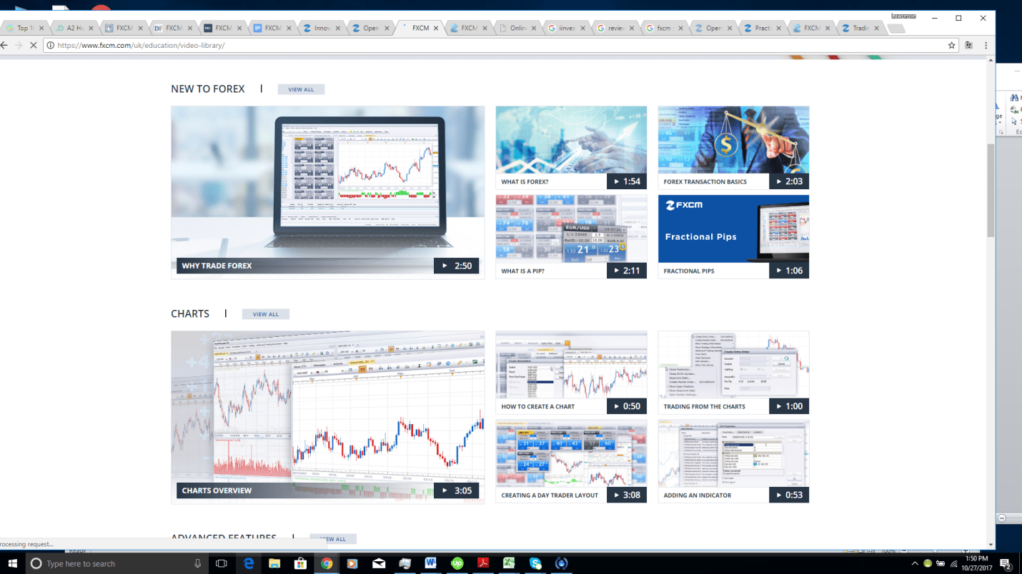Close the 'Tradin' browser tab
Viewport: 1022px width, 574px height.
pyautogui.click(x=876, y=29)
